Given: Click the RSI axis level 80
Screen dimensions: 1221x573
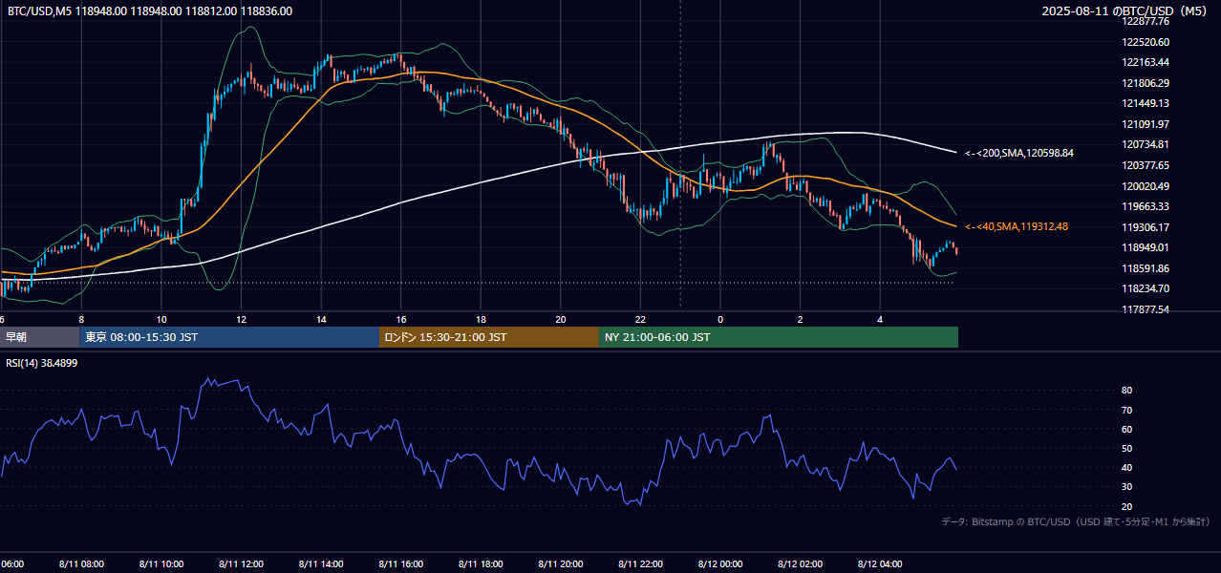Looking at the screenshot, I should tap(1127, 391).
